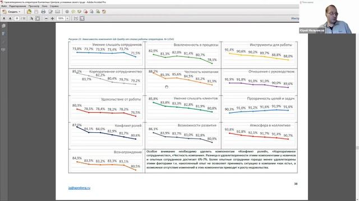Open the Просмотр menu
The height and width of the screenshot is (201, 359).
pyautogui.click(x=34, y=6)
